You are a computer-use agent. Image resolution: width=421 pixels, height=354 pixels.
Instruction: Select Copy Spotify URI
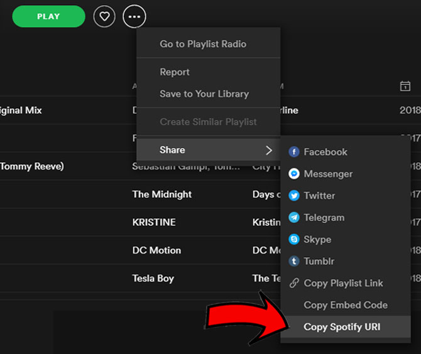point(346,327)
